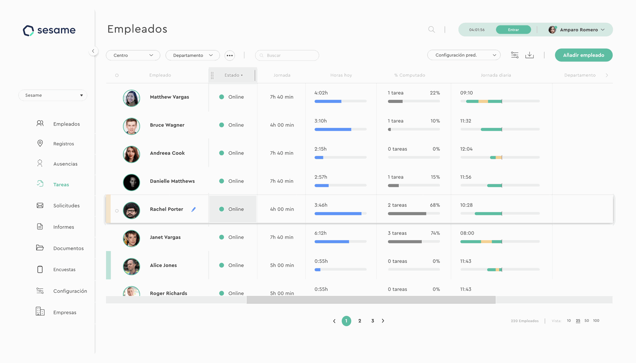Download the employee list via download icon
The width and height of the screenshot is (636, 363).
[x=529, y=55]
